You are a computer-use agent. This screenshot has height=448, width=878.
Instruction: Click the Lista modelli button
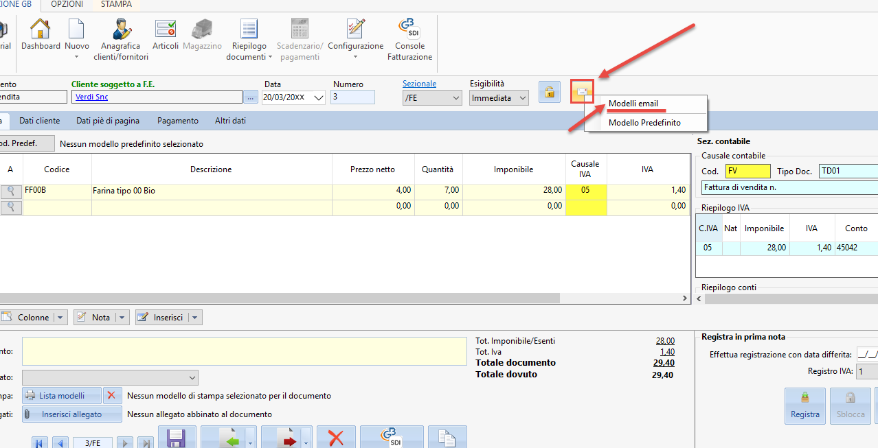(62, 396)
